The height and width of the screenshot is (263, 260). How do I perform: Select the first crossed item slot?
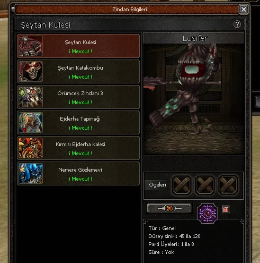coord(182,185)
